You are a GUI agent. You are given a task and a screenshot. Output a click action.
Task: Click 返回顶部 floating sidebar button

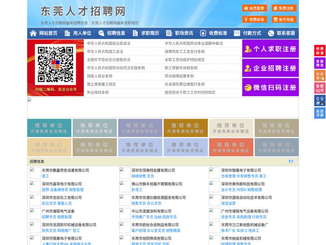(x=320, y=113)
